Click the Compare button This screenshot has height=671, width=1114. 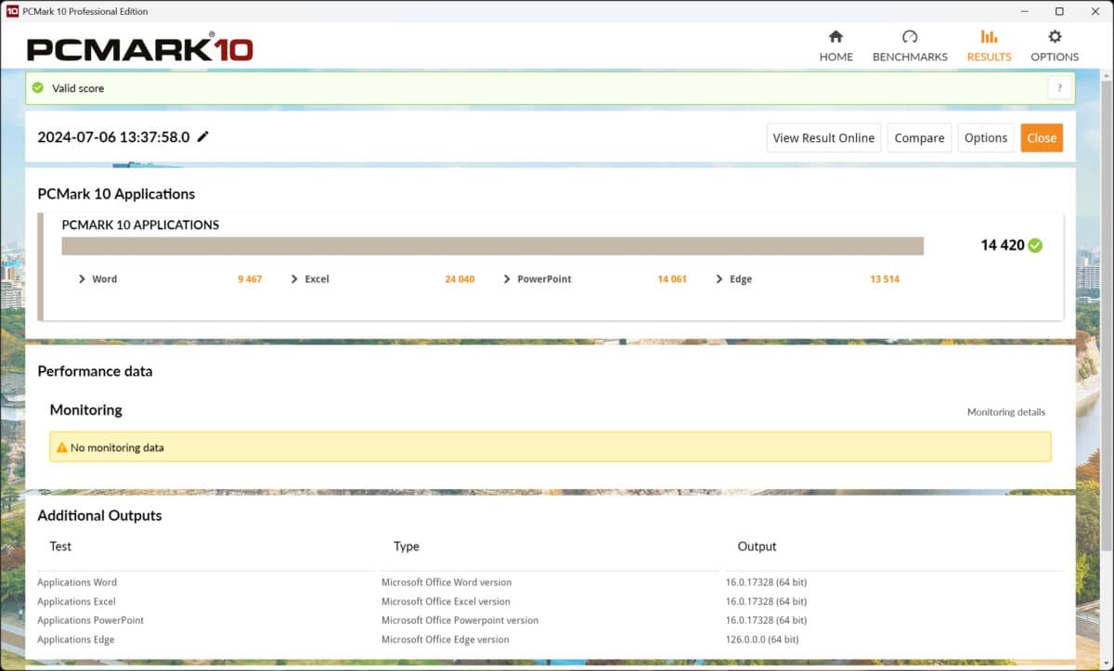click(919, 137)
